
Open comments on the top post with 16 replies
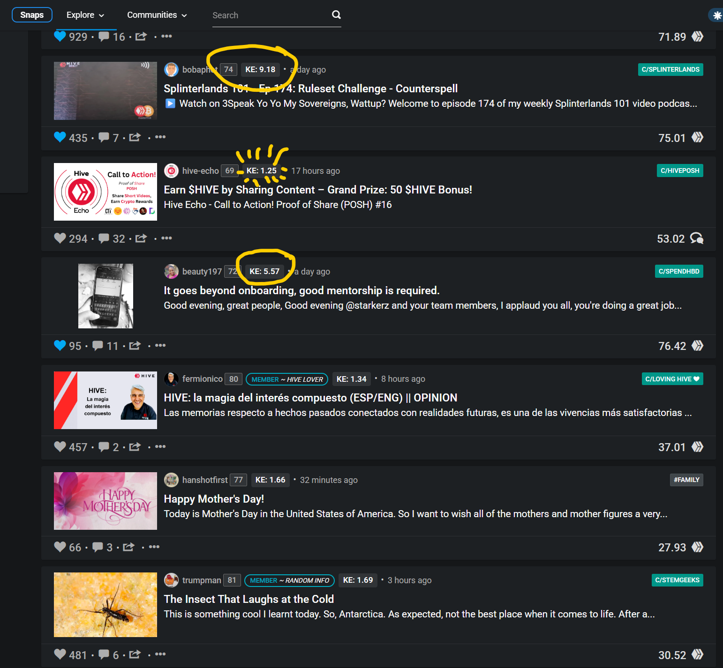coord(104,36)
